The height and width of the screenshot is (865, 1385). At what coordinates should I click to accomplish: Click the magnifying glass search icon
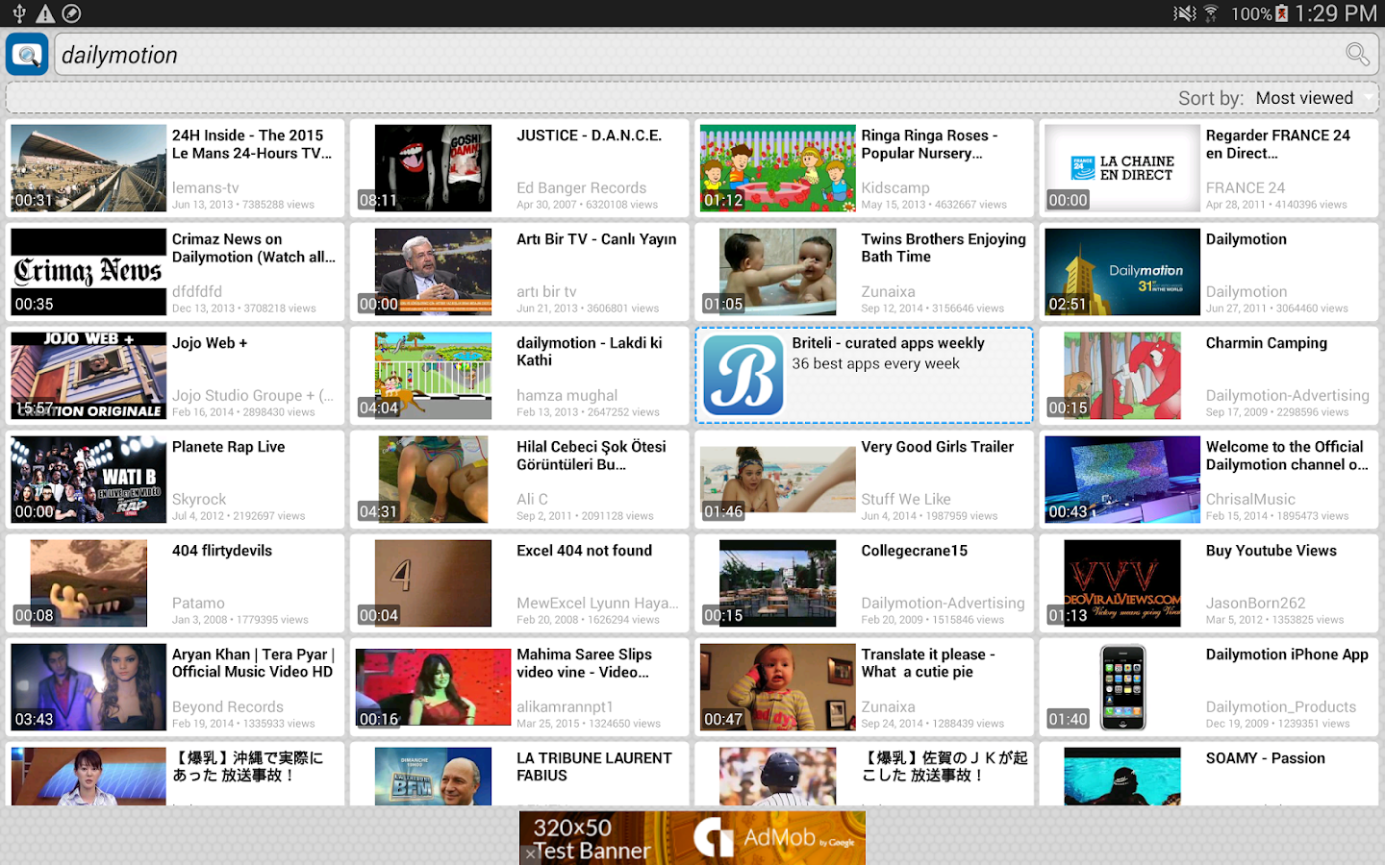(1357, 55)
